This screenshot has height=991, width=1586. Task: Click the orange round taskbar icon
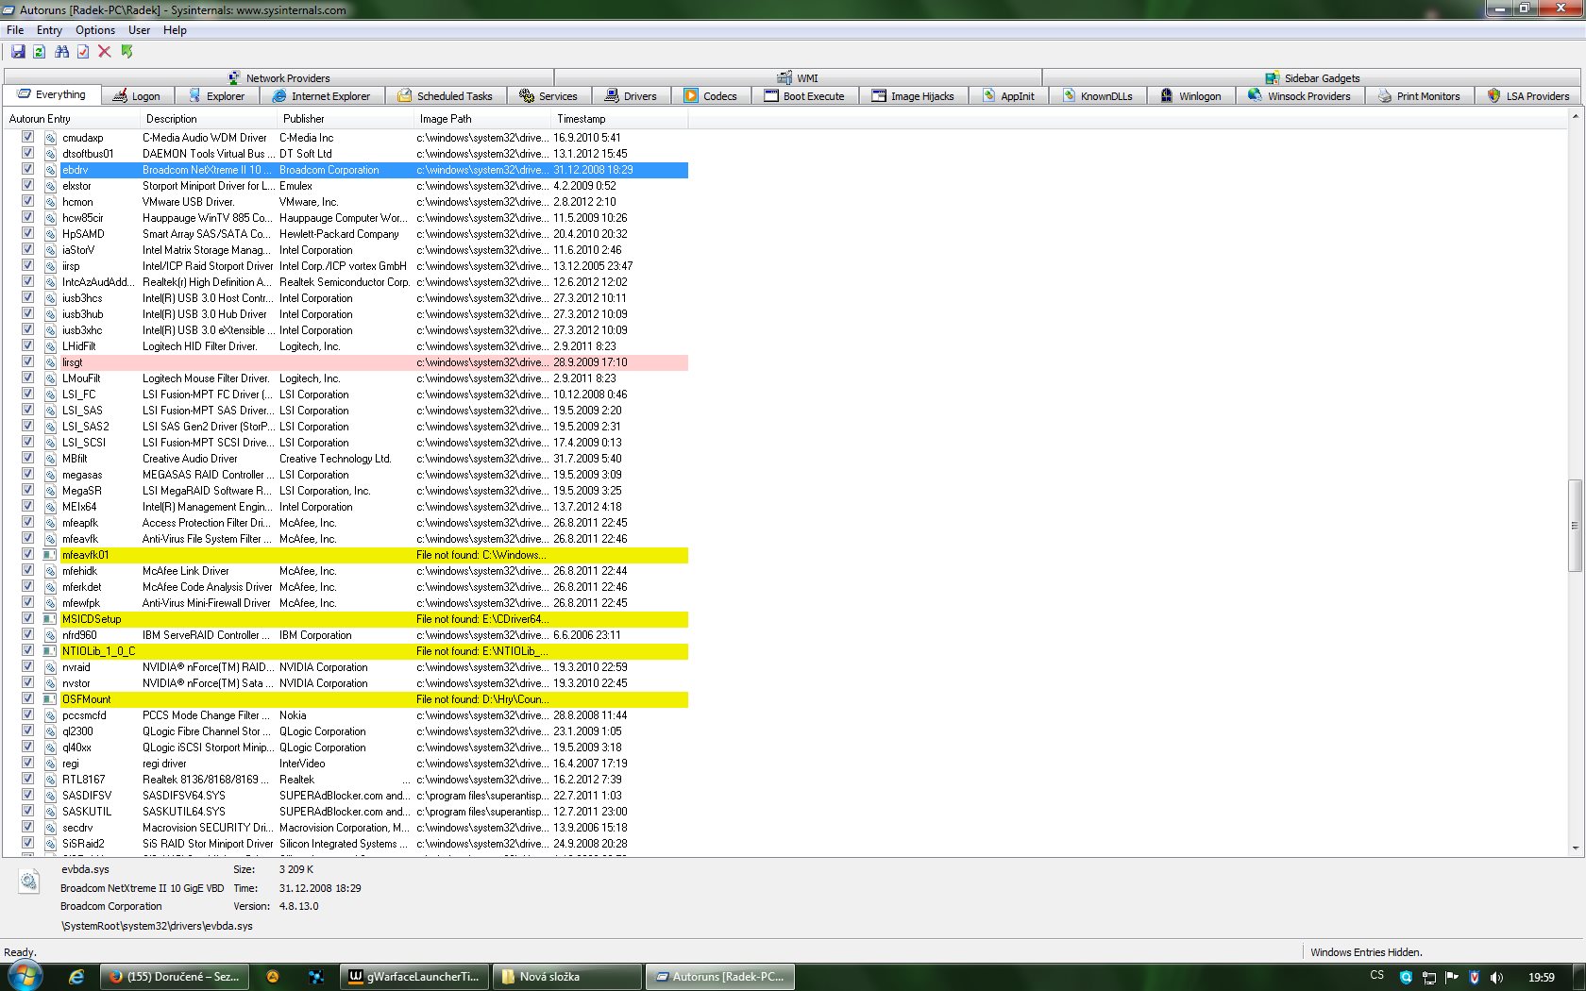273,977
